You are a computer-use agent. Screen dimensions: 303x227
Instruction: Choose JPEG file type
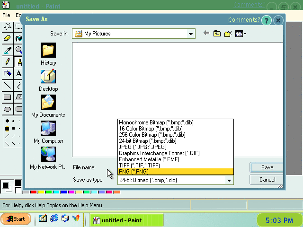[176, 147]
